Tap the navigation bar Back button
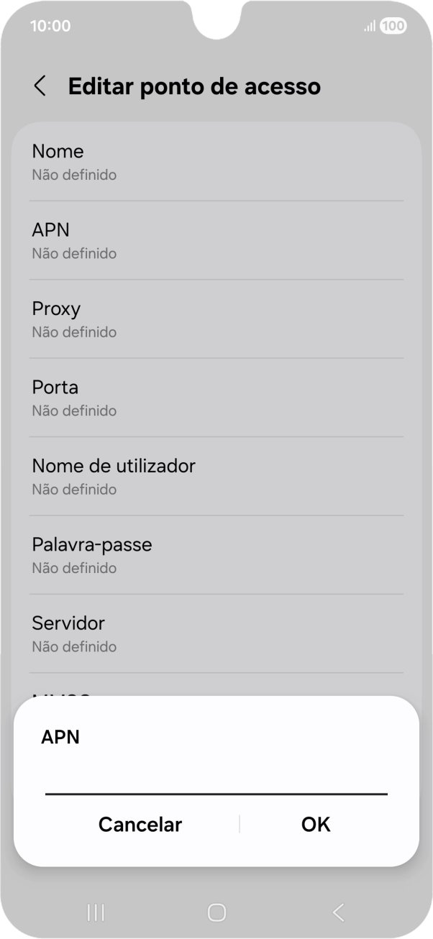Viewport: 433px width, 939px height. 338,913
